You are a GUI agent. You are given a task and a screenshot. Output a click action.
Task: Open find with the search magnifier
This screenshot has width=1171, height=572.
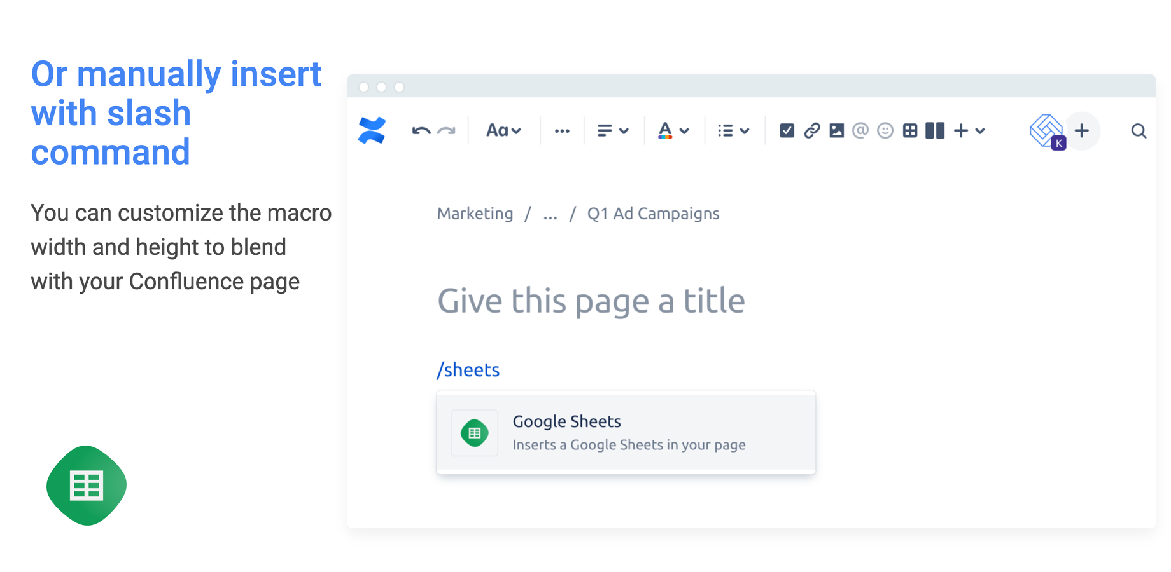pos(1139,131)
